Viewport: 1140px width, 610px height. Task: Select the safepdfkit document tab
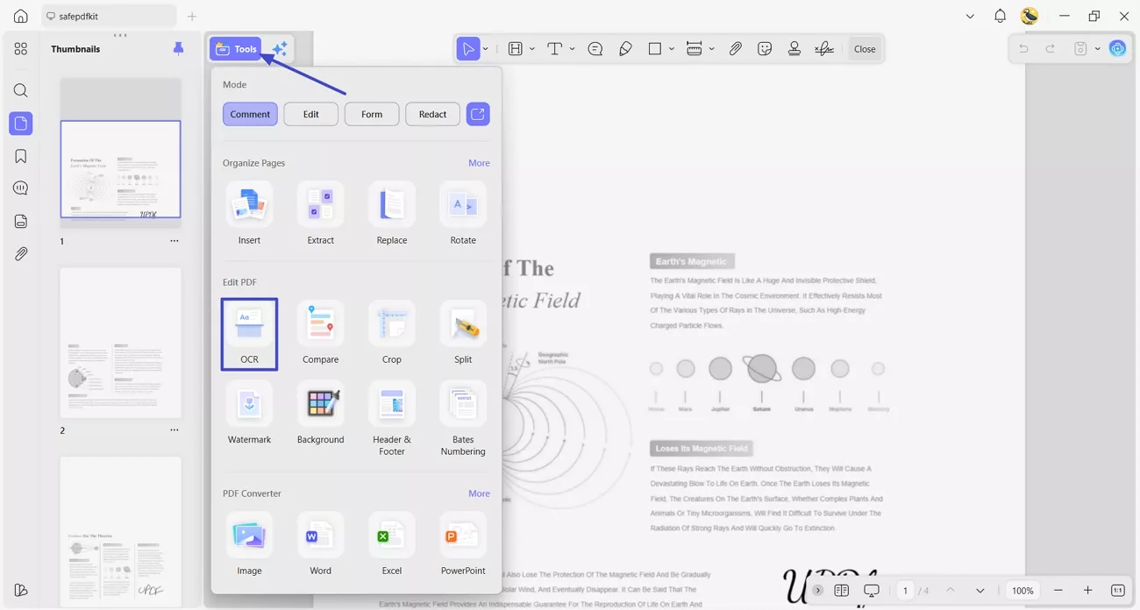pyautogui.click(x=109, y=16)
